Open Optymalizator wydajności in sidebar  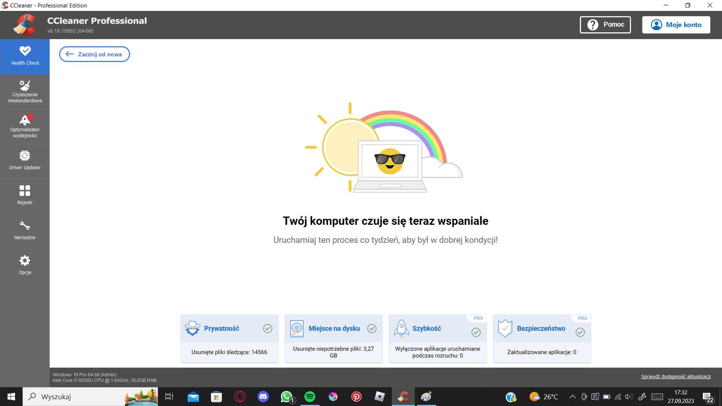(25, 127)
